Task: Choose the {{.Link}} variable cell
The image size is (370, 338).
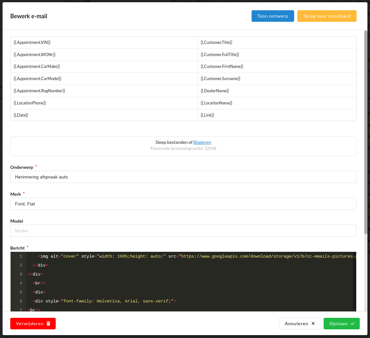Action: click(x=207, y=115)
